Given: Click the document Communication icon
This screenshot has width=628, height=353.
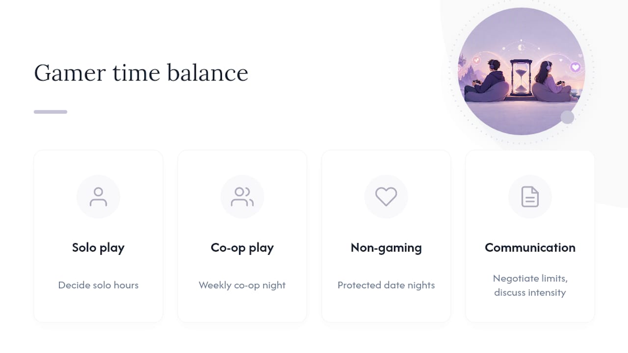Looking at the screenshot, I should point(530,197).
